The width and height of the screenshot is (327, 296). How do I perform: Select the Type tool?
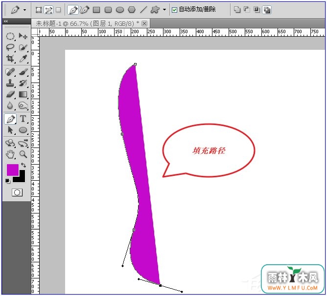(x=23, y=119)
